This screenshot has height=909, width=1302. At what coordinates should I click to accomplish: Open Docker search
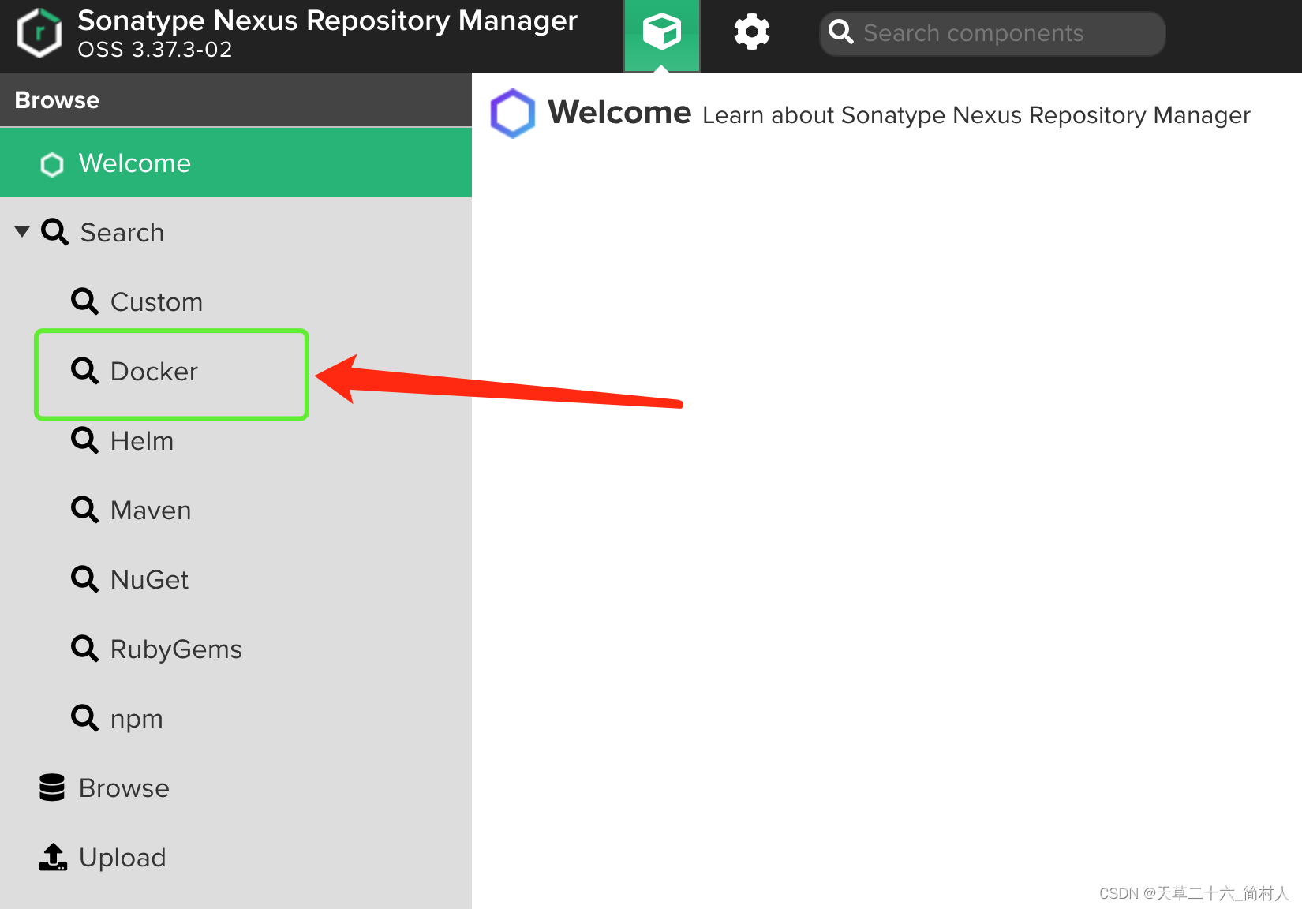pyautogui.click(x=154, y=372)
